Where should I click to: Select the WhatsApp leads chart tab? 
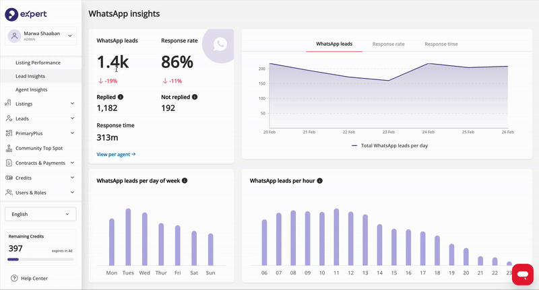(x=334, y=44)
